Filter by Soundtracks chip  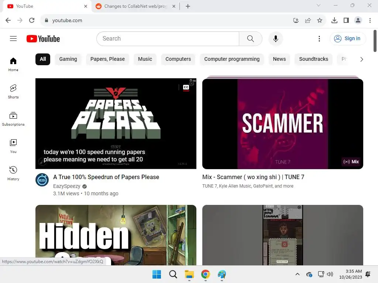(314, 59)
